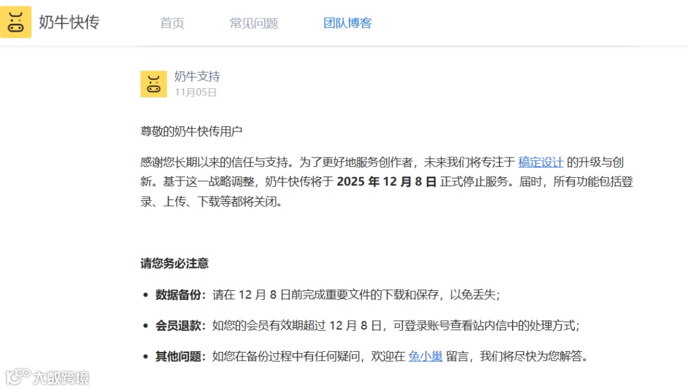
Task: Click the 请您务必注意 heading
Action: pos(174,264)
